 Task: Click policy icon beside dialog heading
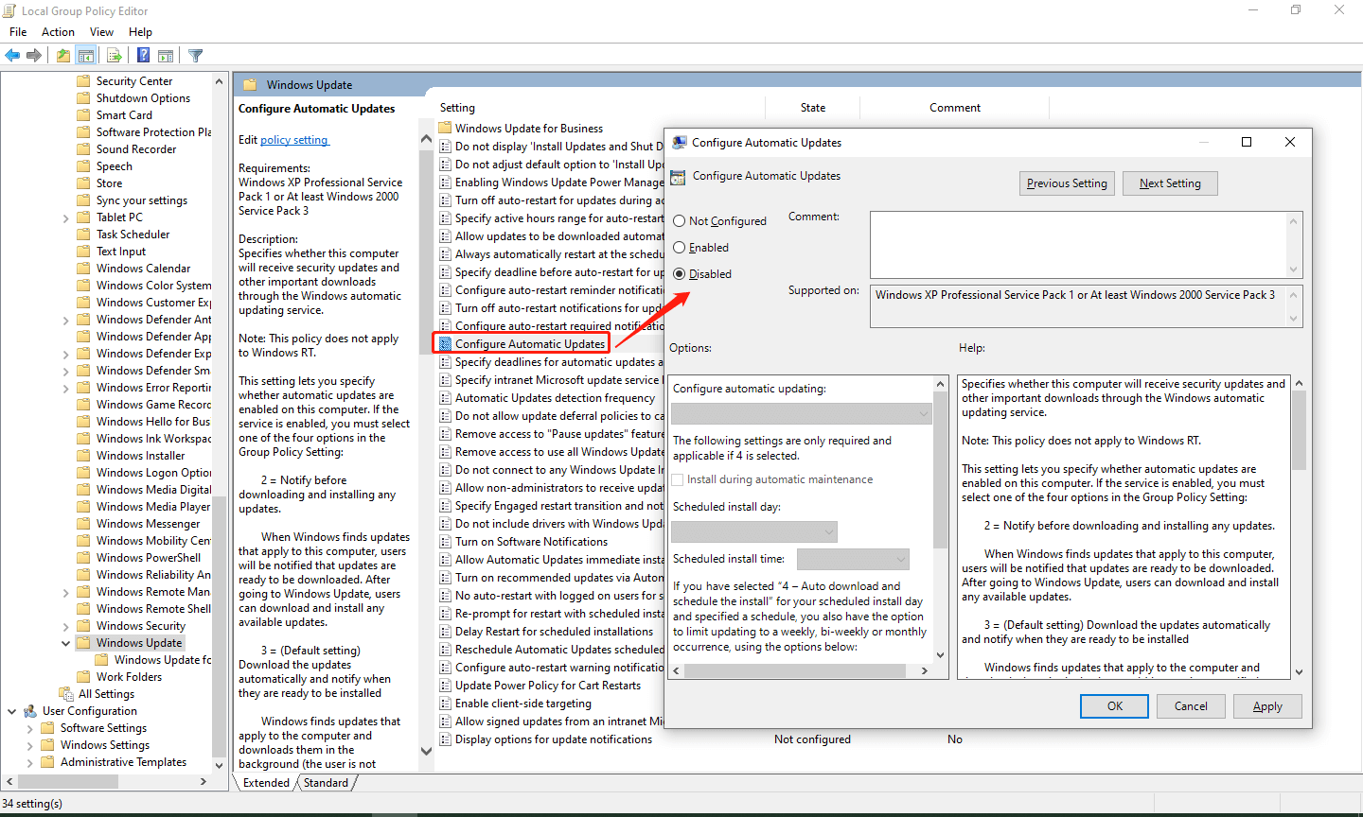[x=678, y=177]
